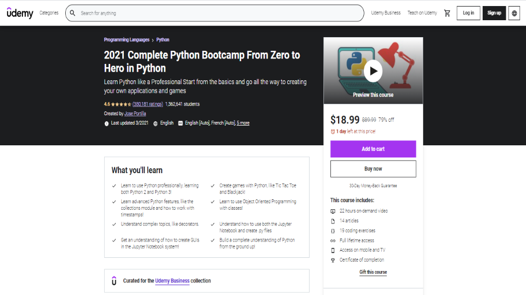Expand the 5 more captions link
The height and width of the screenshot is (295, 526).
click(243, 123)
